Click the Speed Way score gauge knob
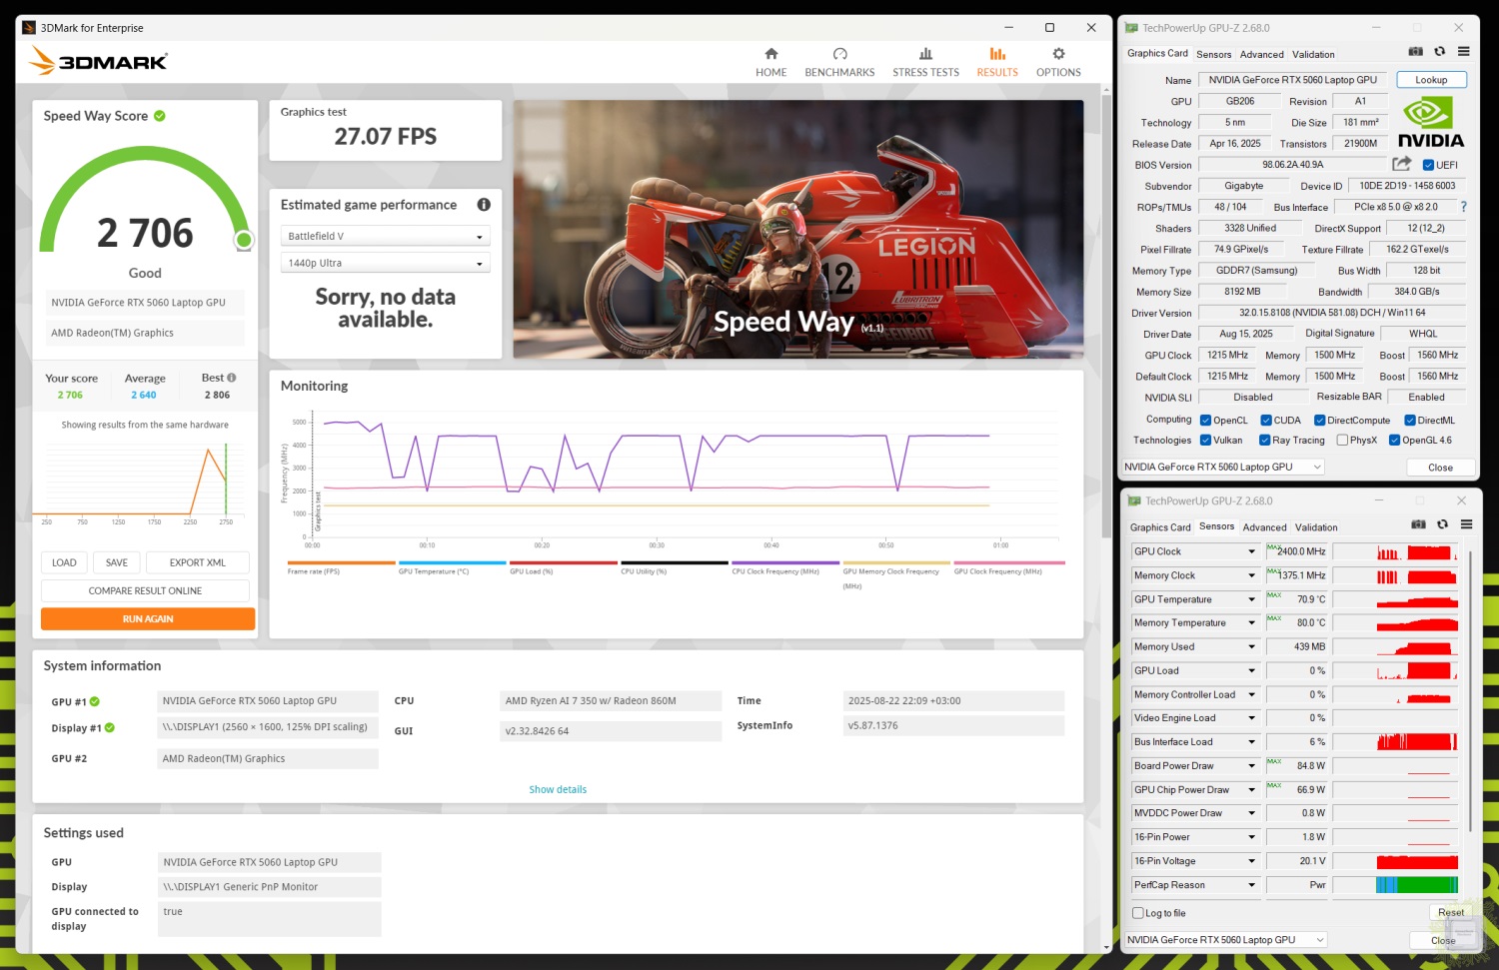Screen dimensions: 1499x970 coord(244,240)
